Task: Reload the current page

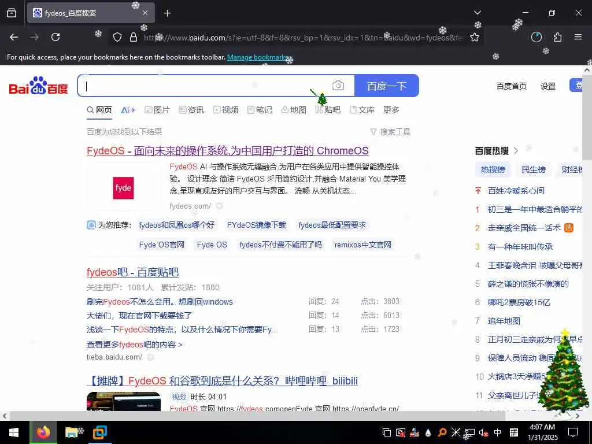Action: (55, 37)
